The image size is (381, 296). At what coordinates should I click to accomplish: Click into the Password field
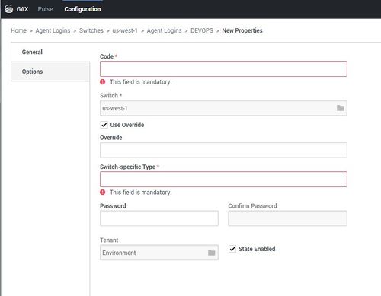159,218
